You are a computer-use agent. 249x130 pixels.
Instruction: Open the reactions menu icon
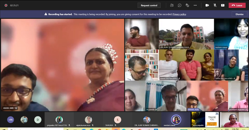187,5
